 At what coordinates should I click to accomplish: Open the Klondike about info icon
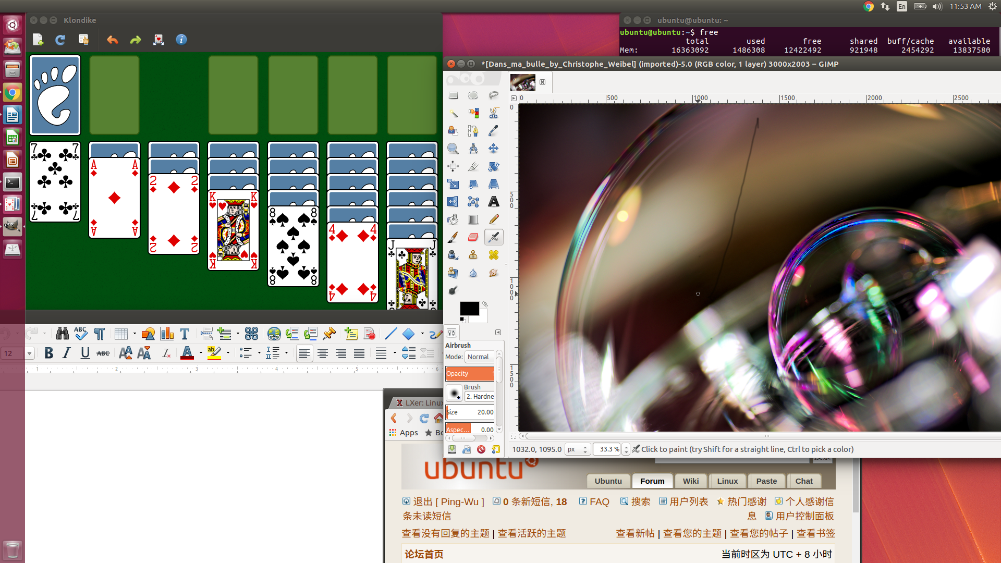(181, 40)
